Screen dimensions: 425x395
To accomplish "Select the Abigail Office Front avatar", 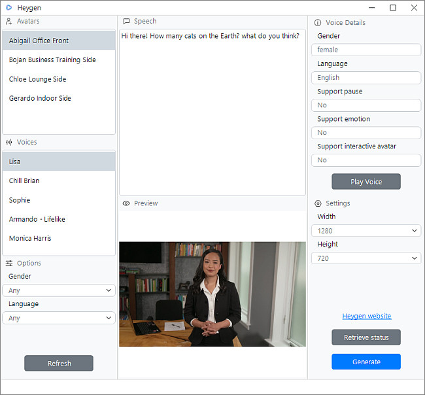I will (x=59, y=41).
